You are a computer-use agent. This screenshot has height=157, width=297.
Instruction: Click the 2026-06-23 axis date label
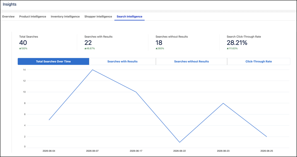(x=223, y=151)
